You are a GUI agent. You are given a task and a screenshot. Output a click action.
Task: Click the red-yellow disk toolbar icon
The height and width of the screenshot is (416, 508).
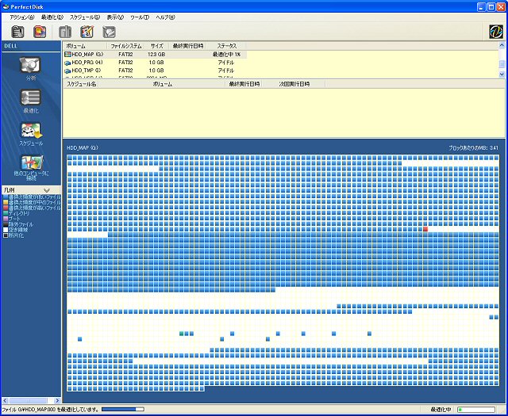(40, 32)
